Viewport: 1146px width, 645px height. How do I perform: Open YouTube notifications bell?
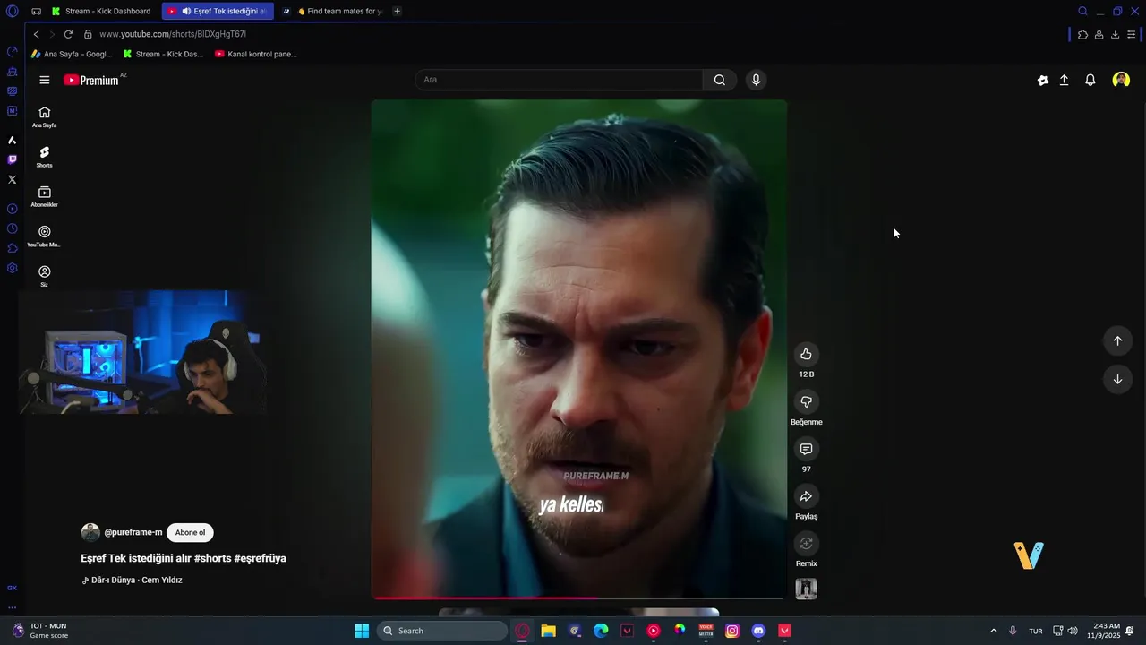click(x=1090, y=80)
